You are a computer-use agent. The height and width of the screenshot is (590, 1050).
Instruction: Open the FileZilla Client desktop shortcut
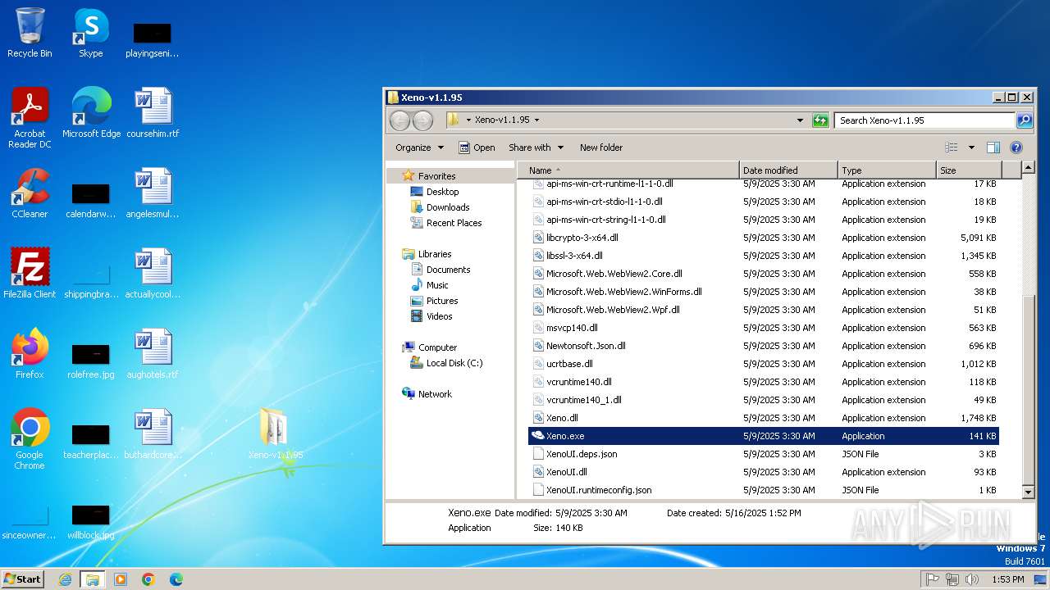[30, 274]
